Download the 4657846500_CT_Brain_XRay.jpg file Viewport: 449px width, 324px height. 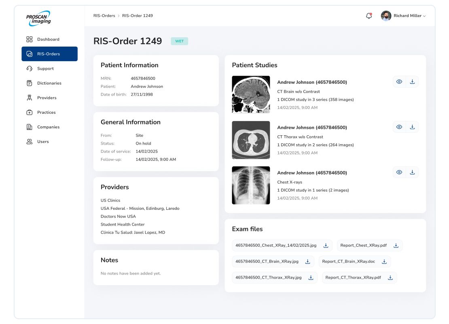coord(307,262)
